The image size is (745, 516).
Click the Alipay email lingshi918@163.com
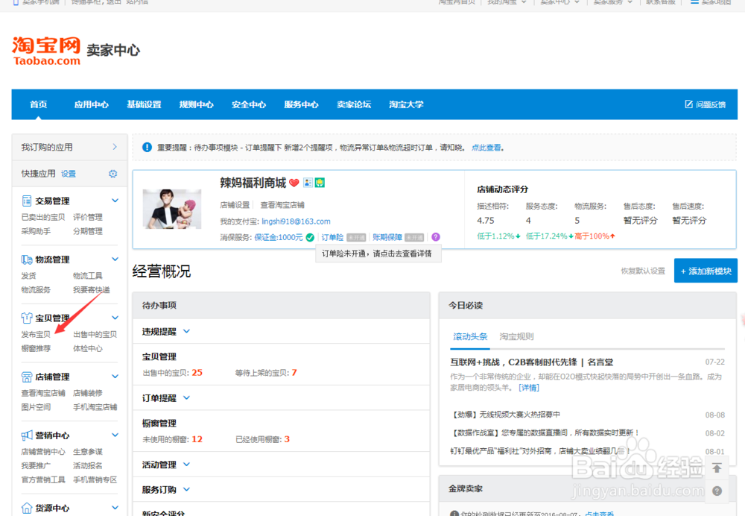[296, 221]
